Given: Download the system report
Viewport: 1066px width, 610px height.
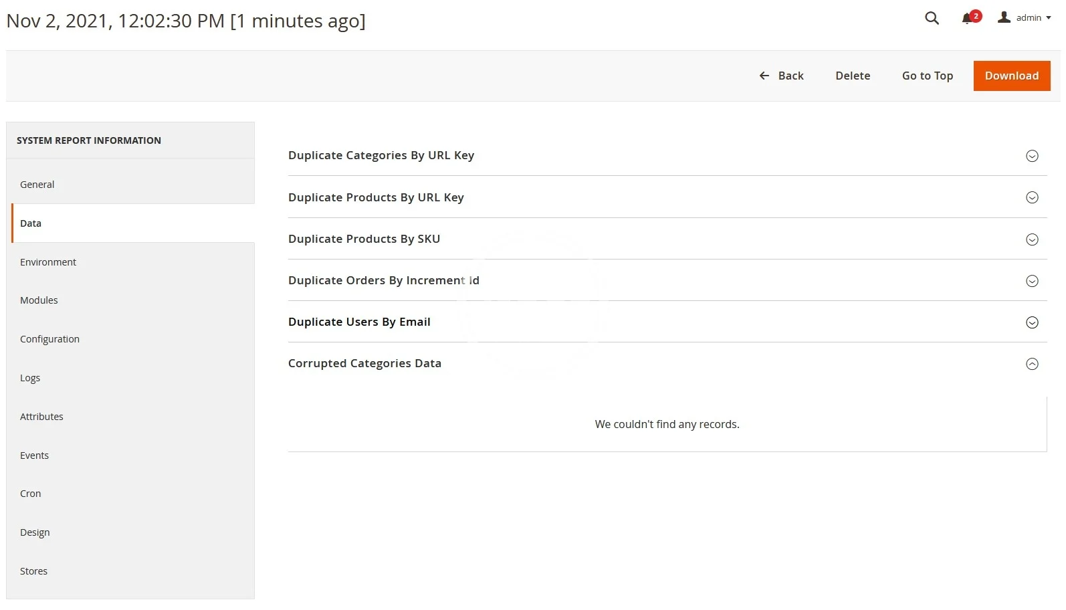Looking at the screenshot, I should point(1011,76).
